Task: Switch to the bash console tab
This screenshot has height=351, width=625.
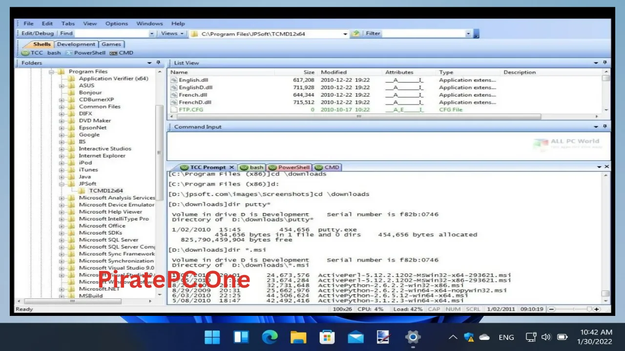Action: (x=252, y=167)
